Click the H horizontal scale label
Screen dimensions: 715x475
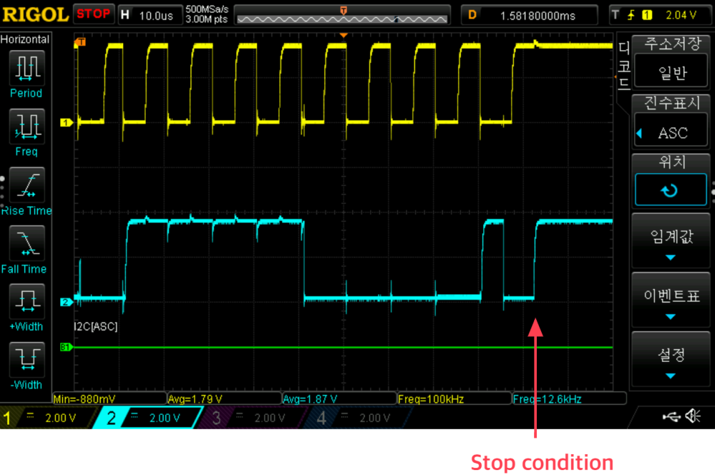[x=125, y=15]
